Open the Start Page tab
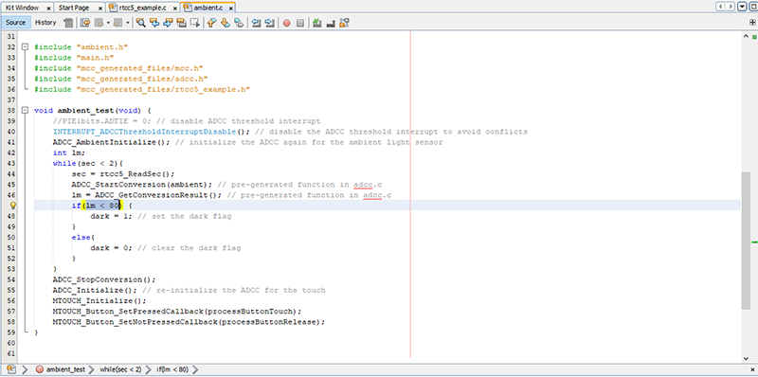 74,8
